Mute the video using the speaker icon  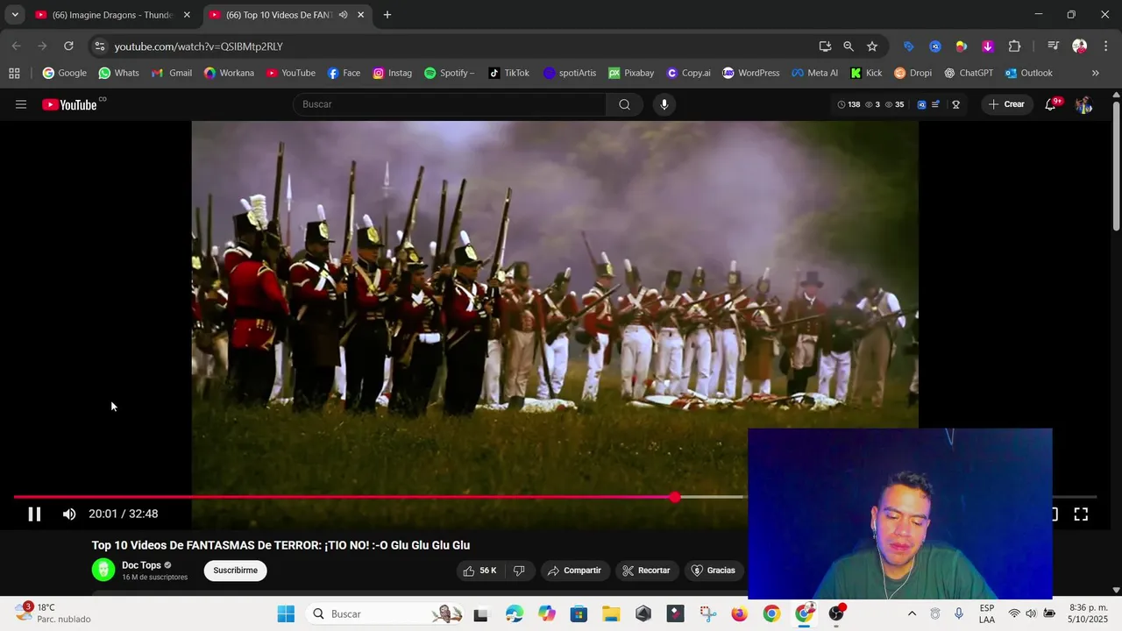[69, 514]
